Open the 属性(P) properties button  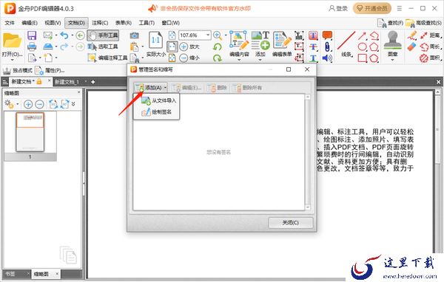click(50, 70)
